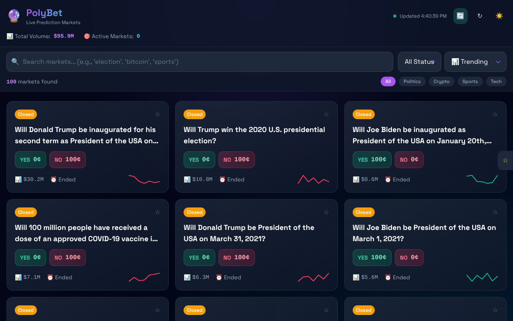Star the Trump second term inauguration market

[158, 114]
